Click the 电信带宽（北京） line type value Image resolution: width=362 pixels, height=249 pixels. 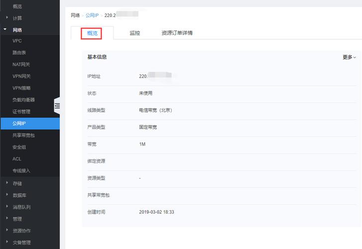[155, 110]
